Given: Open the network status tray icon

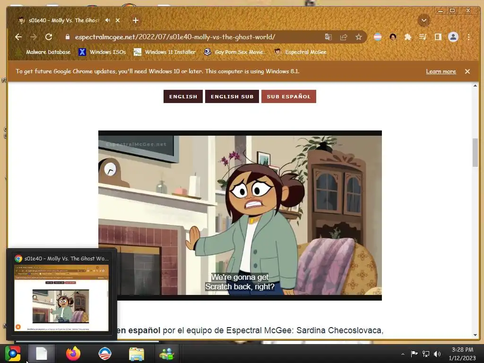Looking at the screenshot, I should coord(426,354).
